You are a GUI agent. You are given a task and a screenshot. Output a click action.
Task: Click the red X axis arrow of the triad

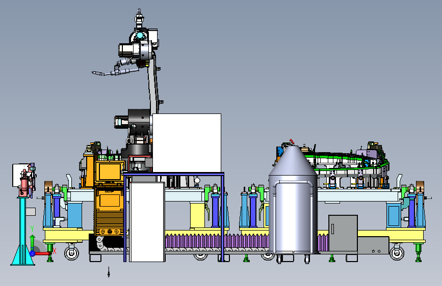click(x=44, y=253)
